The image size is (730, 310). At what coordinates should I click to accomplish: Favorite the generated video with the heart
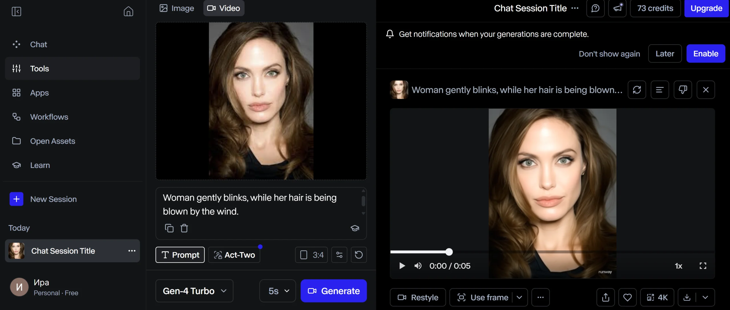click(x=628, y=297)
